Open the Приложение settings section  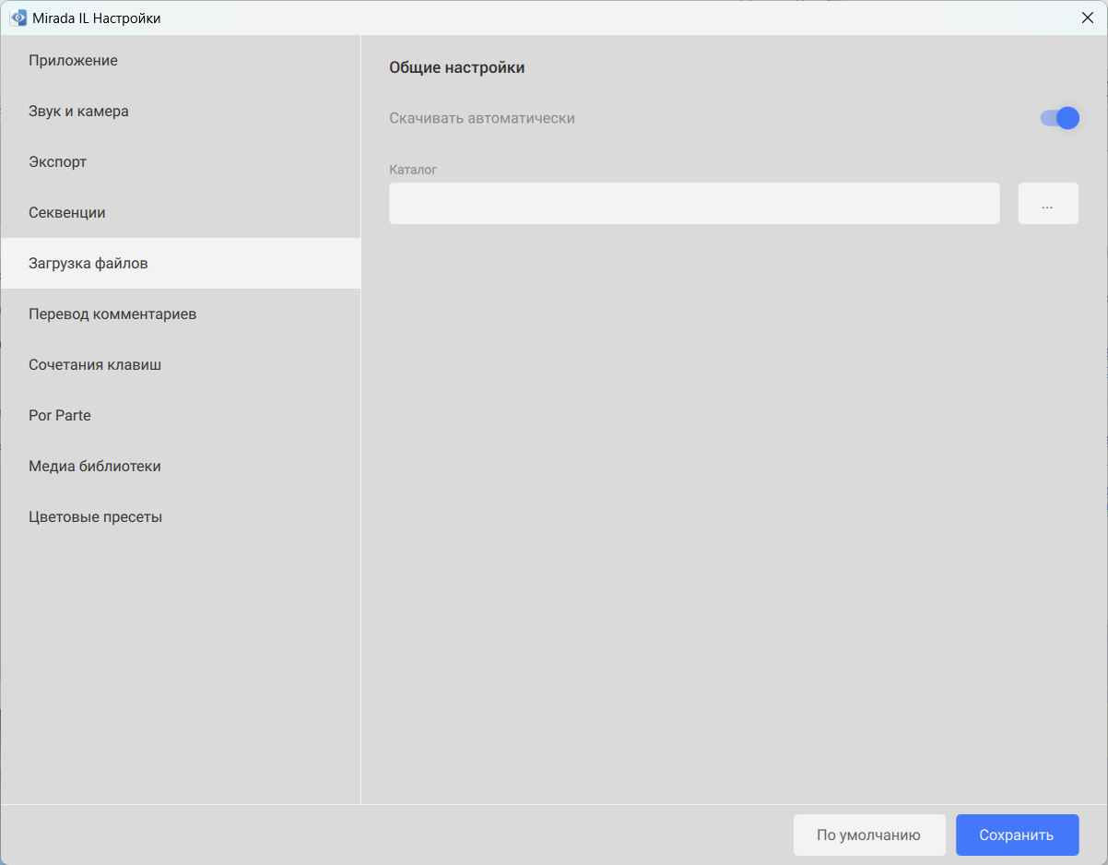point(181,61)
